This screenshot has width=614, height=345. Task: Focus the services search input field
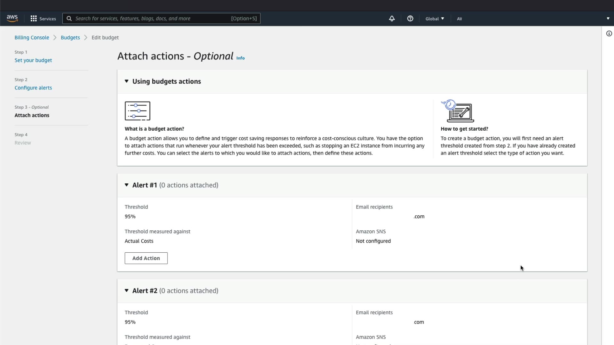tap(150, 19)
